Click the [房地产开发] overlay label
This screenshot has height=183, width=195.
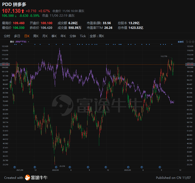[21, 42]
